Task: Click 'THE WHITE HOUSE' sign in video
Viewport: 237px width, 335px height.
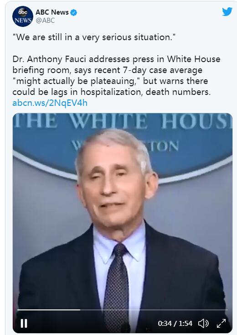Action: pyautogui.click(x=123, y=121)
